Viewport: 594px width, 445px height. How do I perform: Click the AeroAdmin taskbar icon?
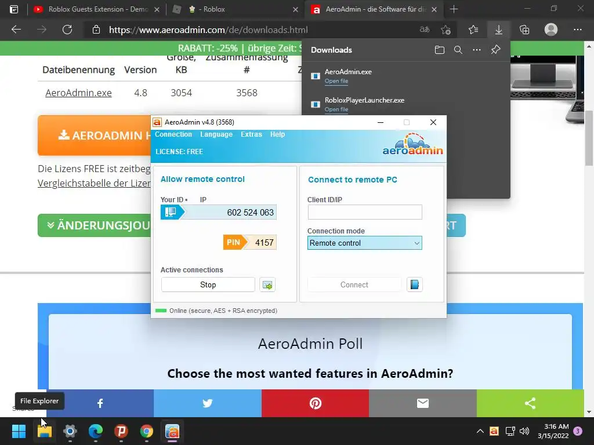click(x=172, y=431)
